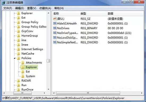Image resolution: width=146 pixels, height=102 pixels.
Task: Click the HomeGroup folder icon
Action: click(x=19, y=36)
